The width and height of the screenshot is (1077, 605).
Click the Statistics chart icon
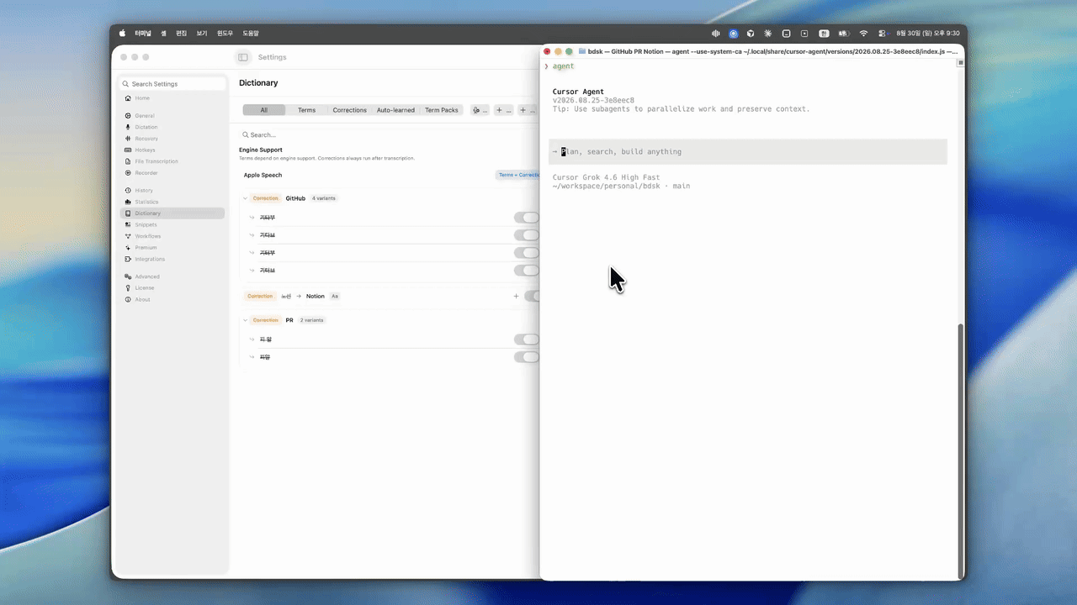click(x=128, y=202)
